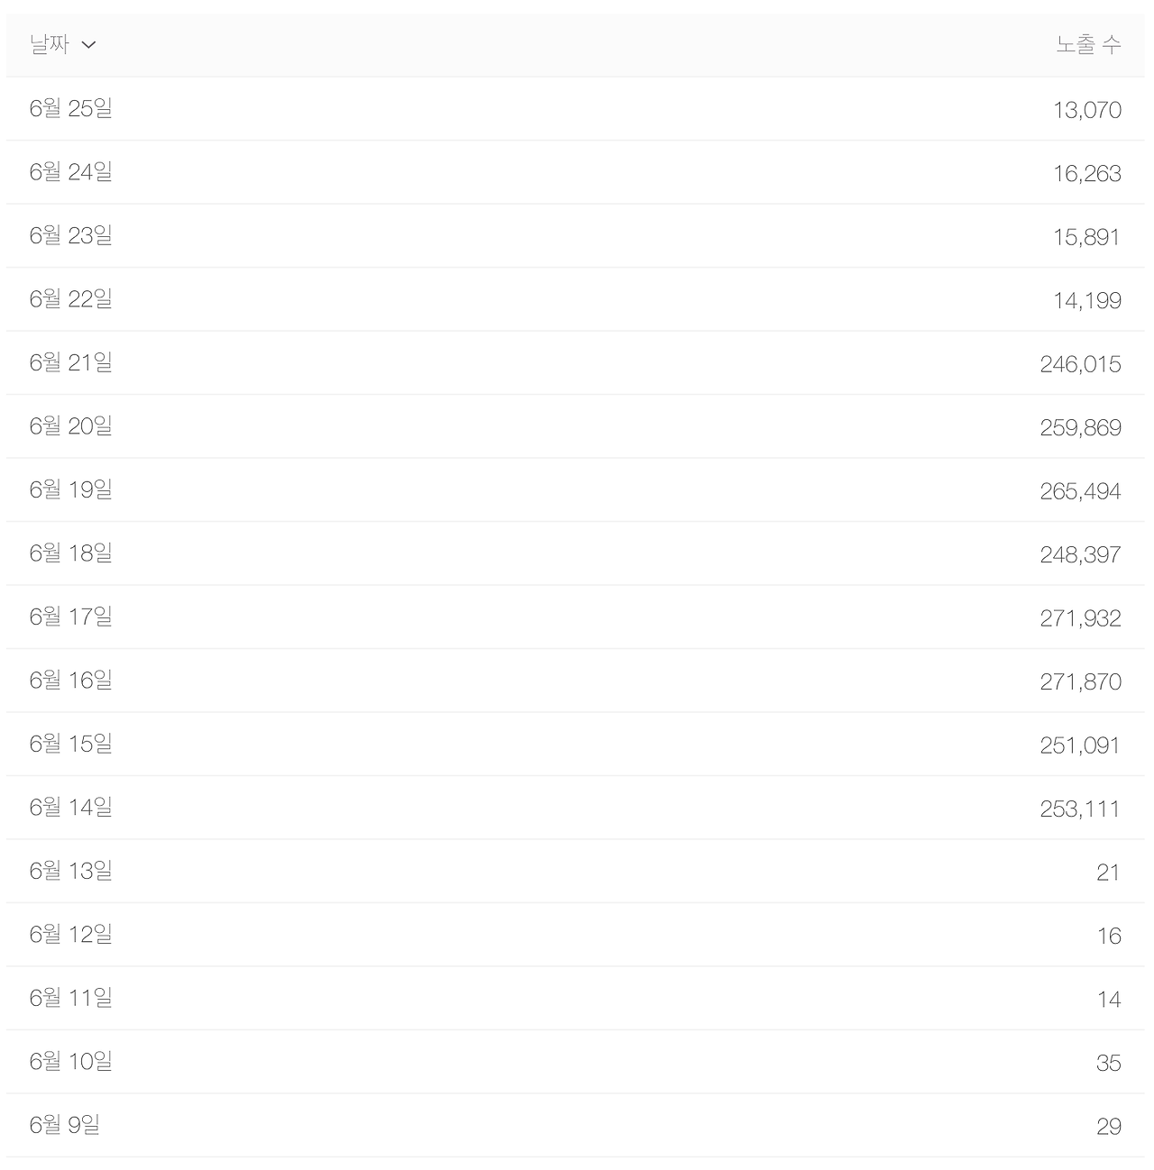Click the 6월 23일 date cell
The image size is (1154, 1170).
click(71, 235)
